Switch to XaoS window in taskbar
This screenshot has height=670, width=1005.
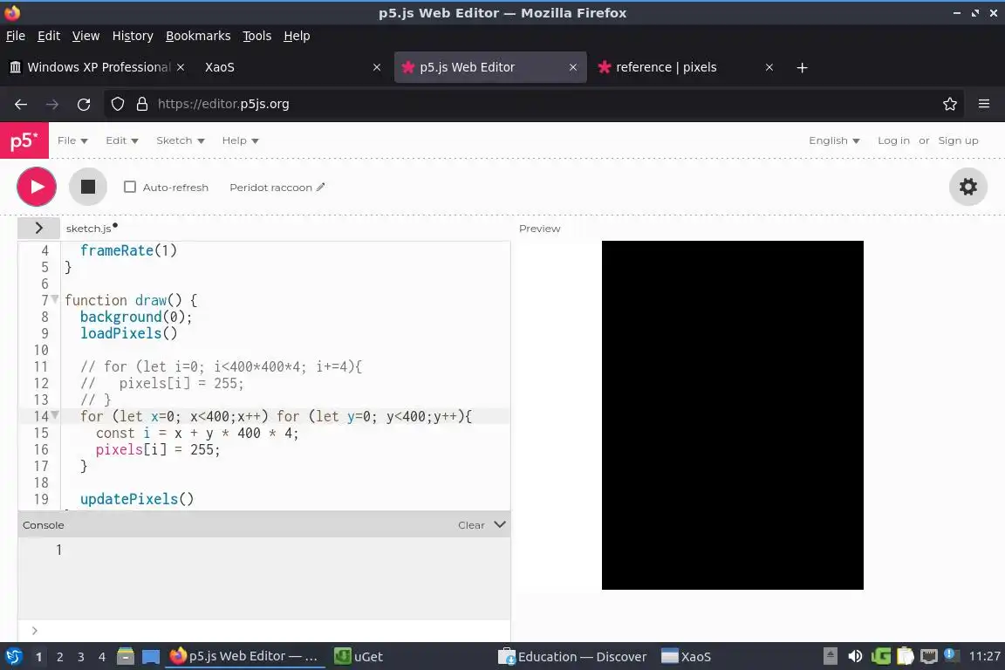click(686, 657)
